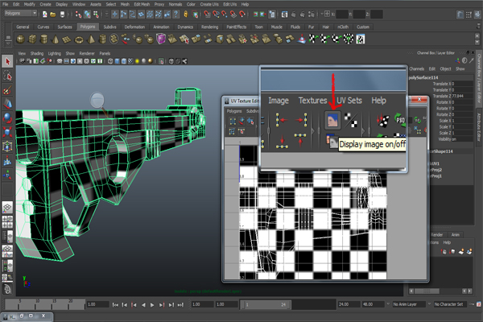Select the Lasso tool in the toolbox
The width and height of the screenshot is (483, 322).
7,76
